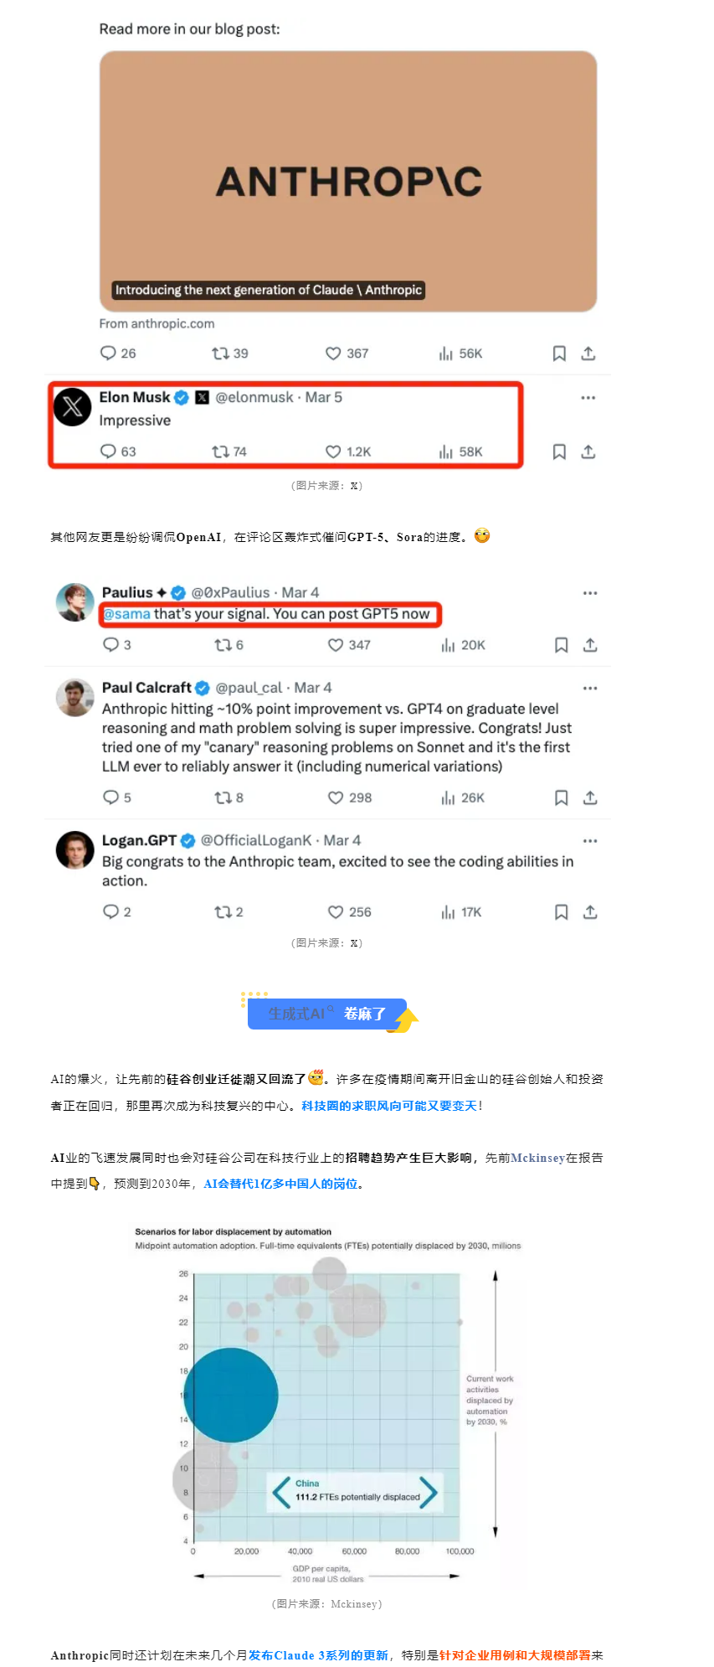Screen dimensions: 714x1667
Task: Select the large blue China bubble
Action: point(231,1395)
